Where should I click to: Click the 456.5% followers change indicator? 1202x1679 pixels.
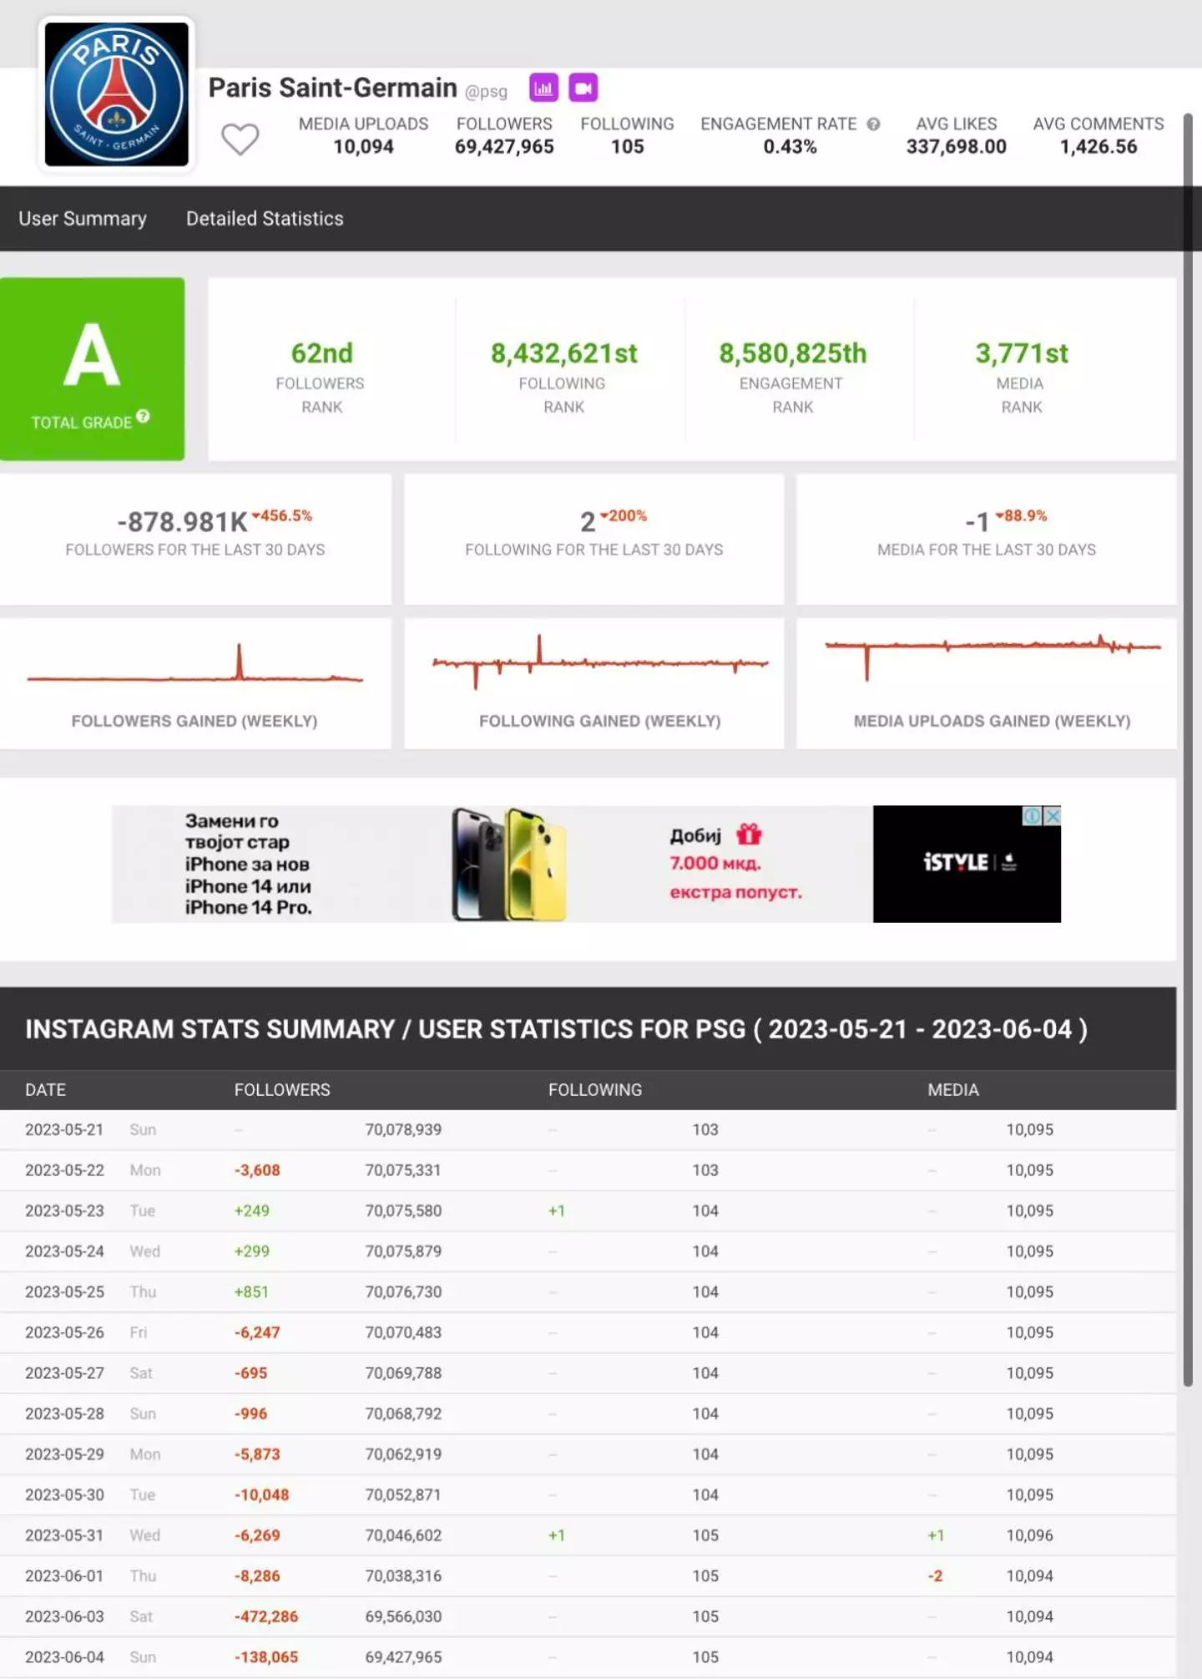282,516
